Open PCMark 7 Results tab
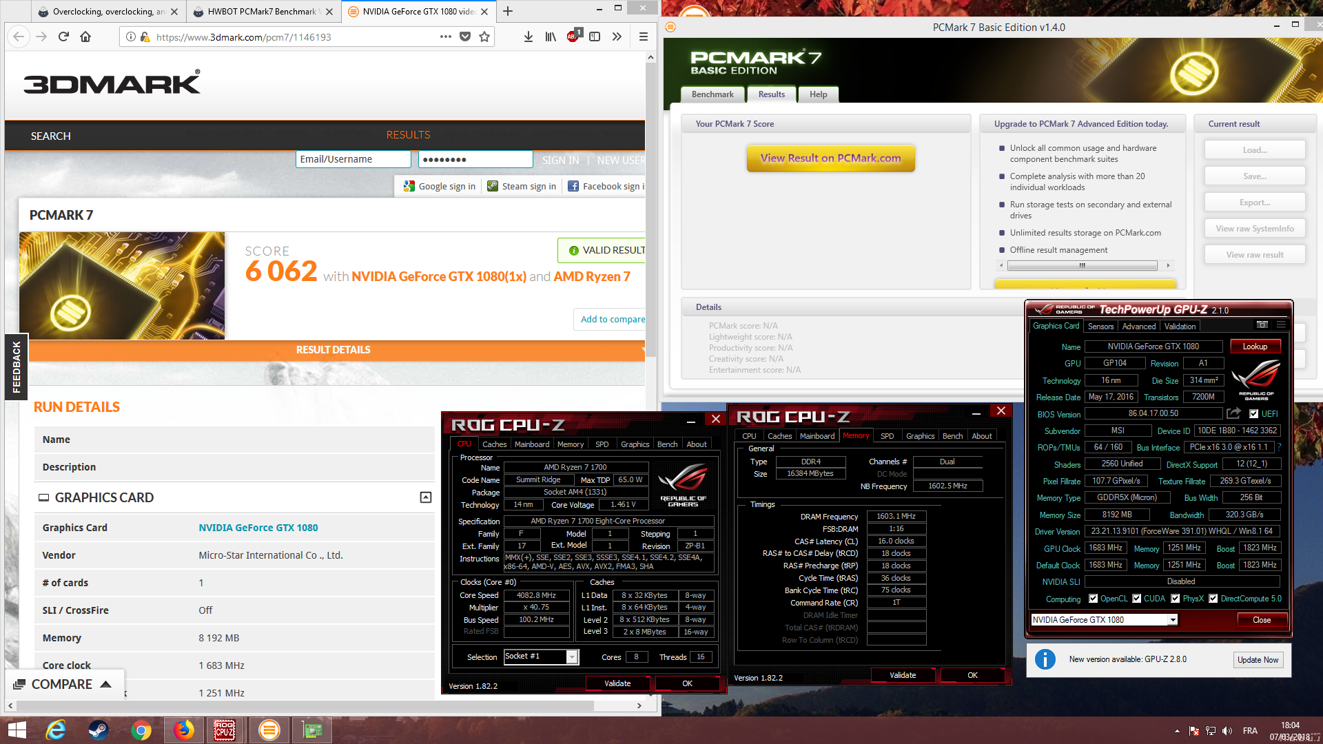The image size is (1323, 744). (x=772, y=94)
